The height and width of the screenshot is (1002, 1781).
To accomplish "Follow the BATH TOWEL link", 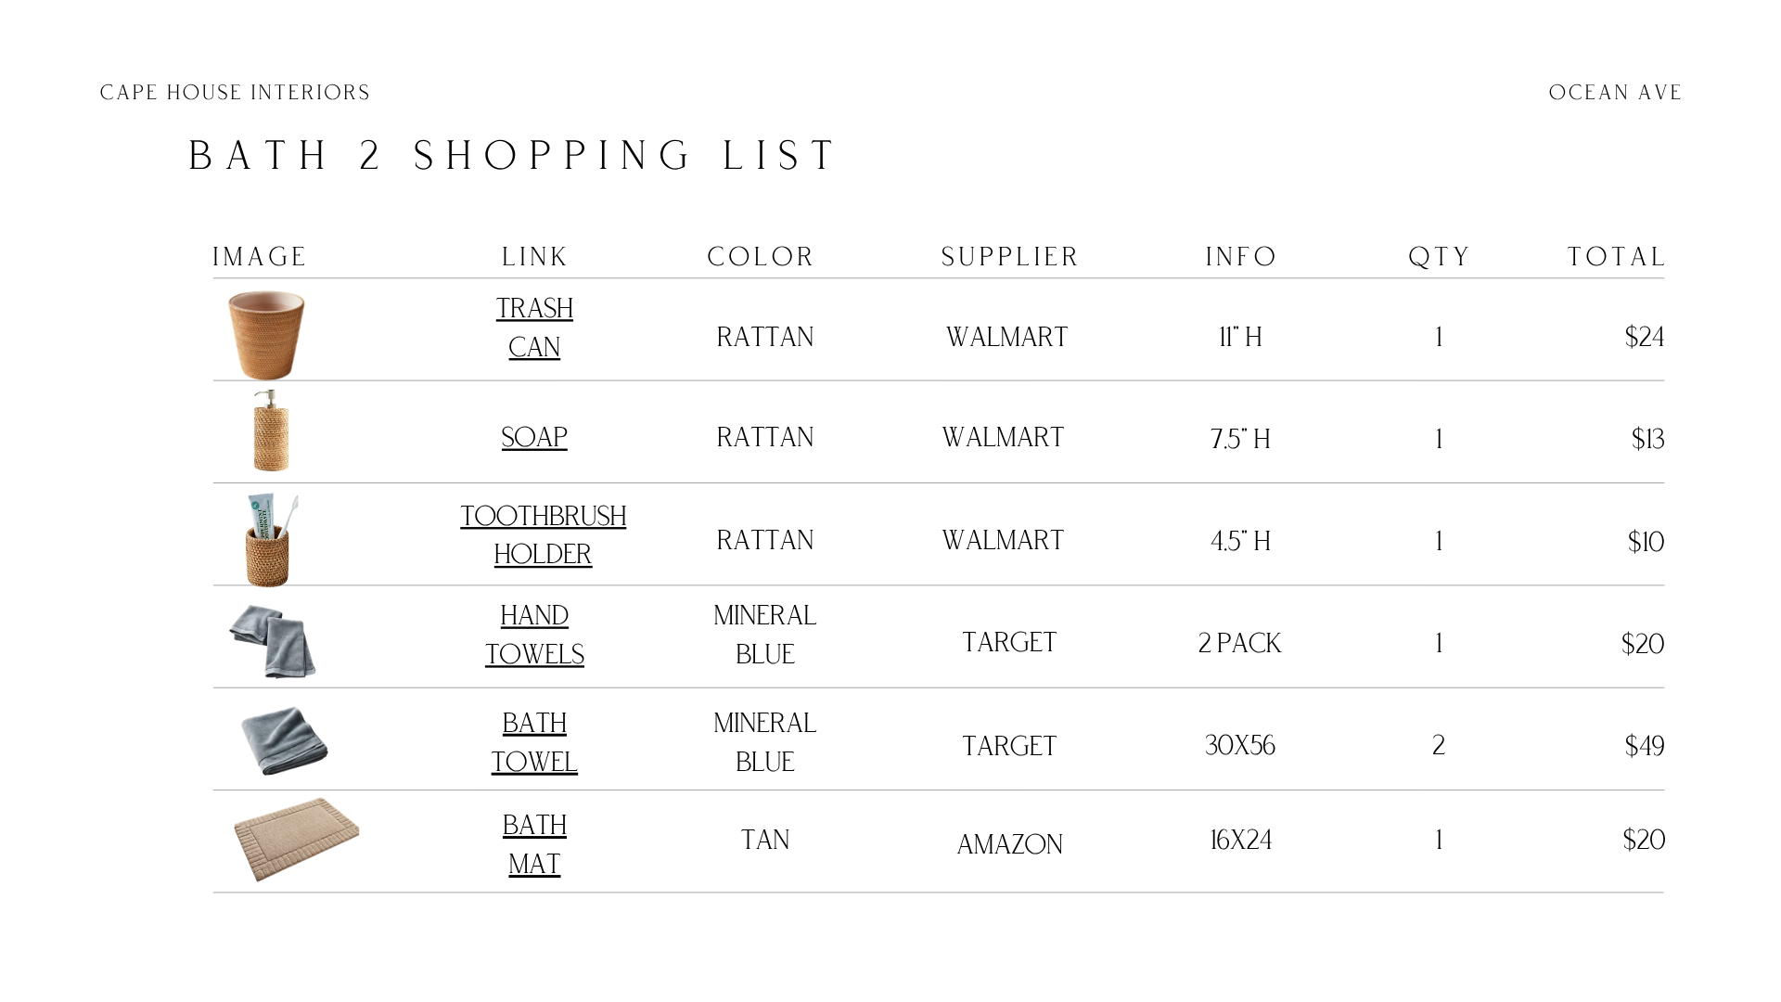I will [x=534, y=742].
